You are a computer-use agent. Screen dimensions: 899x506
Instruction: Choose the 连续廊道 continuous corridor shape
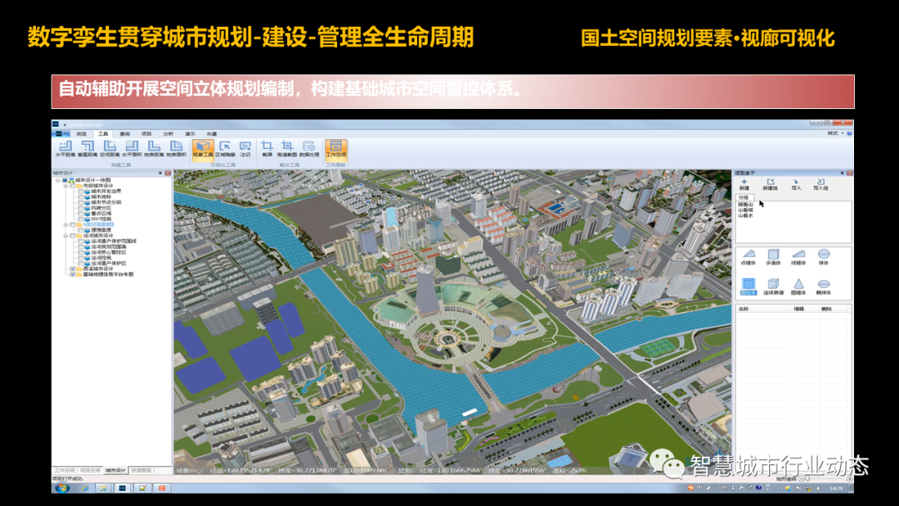(773, 286)
